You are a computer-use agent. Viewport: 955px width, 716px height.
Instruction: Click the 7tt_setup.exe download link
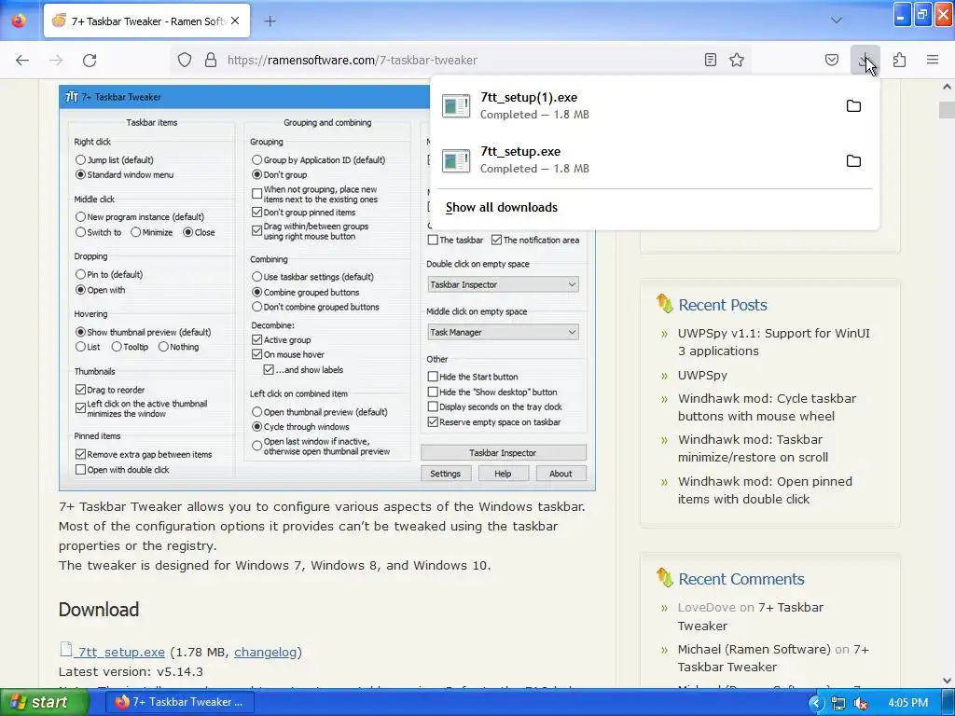click(x=120, y=652)
